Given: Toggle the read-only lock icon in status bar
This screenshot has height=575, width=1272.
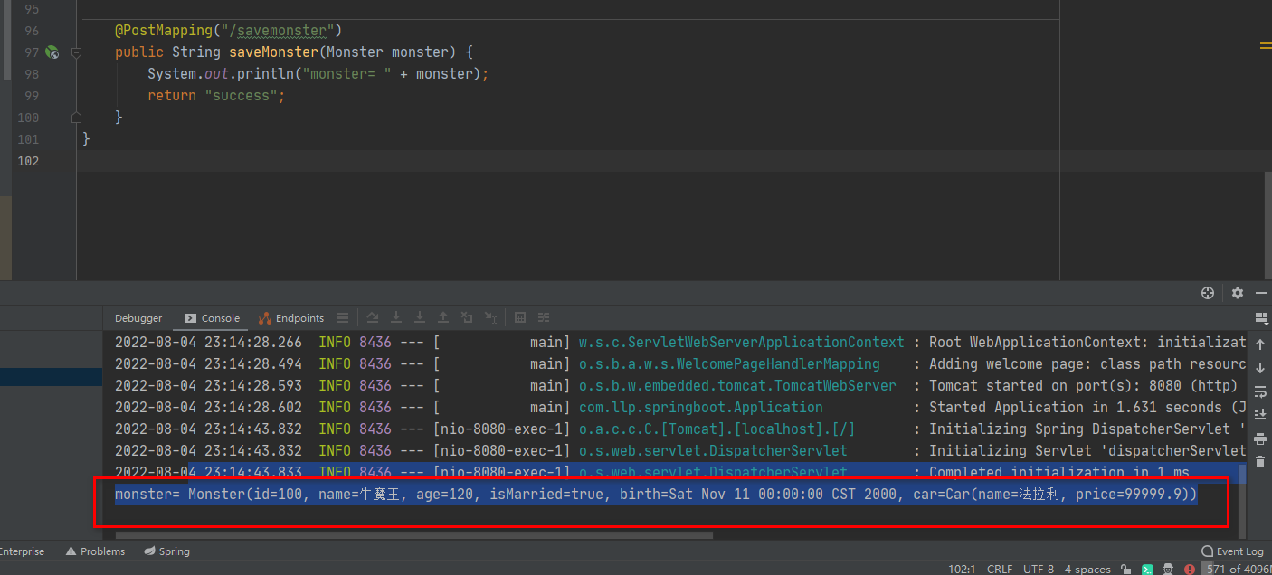Looking at the screenshot, I should tap(1125, 569).
